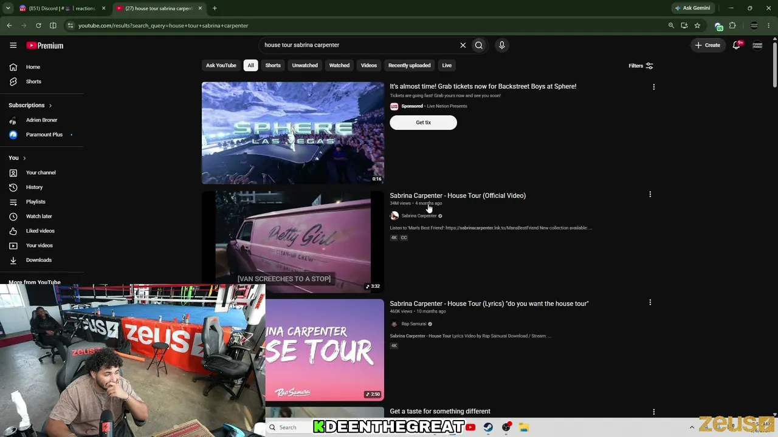Screen dimensions: 778x437
Task: Open the YouTube account avatar menu
Action: (x=757, y=46)
